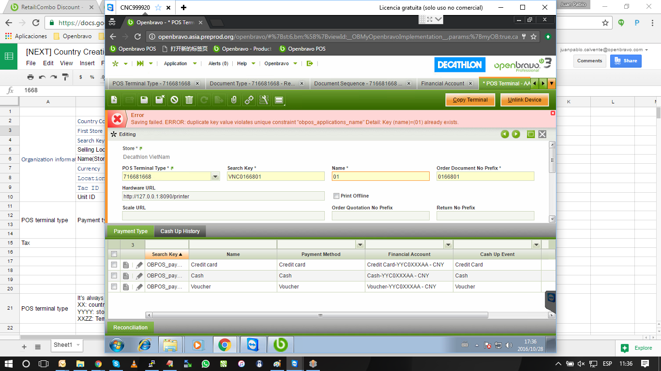The image size is (661, 371).
Task: Switch to Document Type - 716681668 tab
Action: tap(257, 84)
